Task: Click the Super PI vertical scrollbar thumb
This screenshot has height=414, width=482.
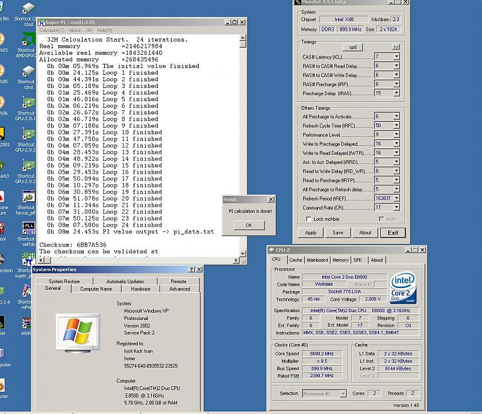Action: pos(243,44)
